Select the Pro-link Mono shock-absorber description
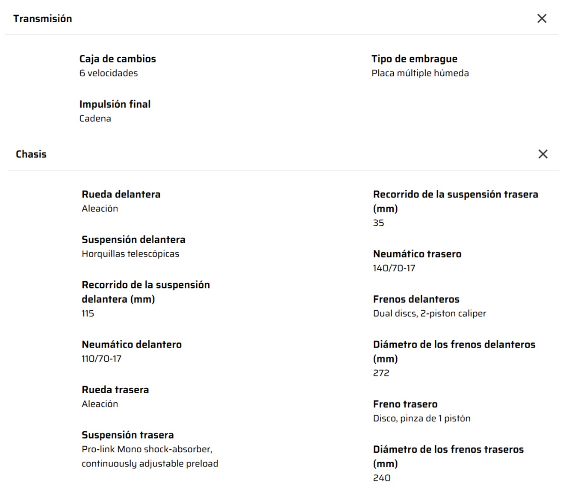Image resolution: width=569 pixels, height=498 pixels. [150, 456]
